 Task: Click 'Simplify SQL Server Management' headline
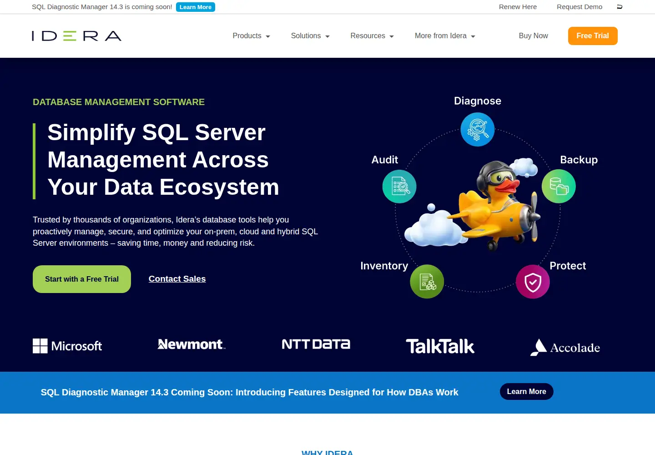point(163,160)
